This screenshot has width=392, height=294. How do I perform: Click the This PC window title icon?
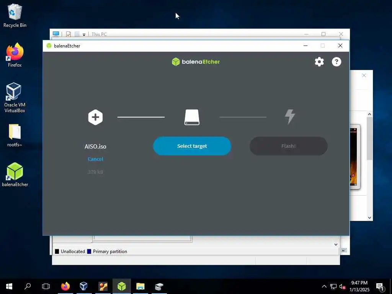tap(56, 34)
